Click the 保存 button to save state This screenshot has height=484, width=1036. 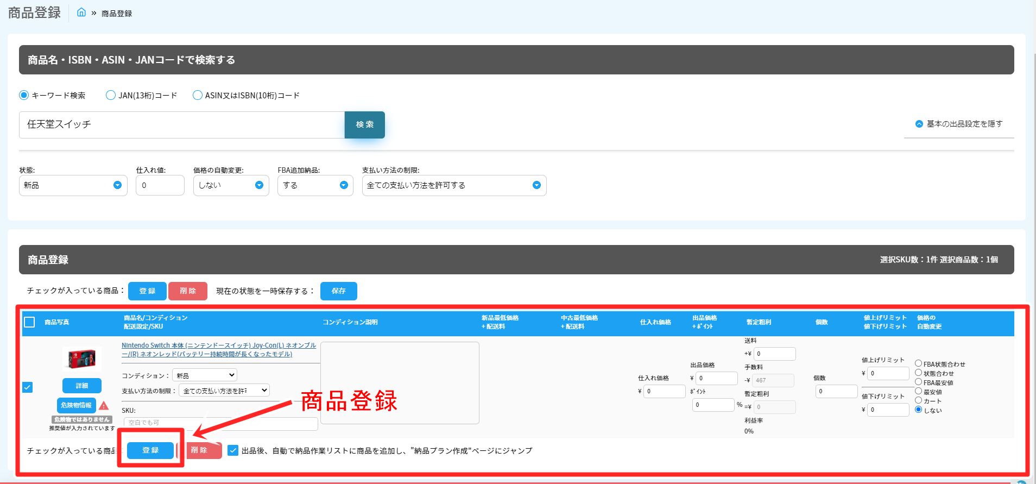338,291
